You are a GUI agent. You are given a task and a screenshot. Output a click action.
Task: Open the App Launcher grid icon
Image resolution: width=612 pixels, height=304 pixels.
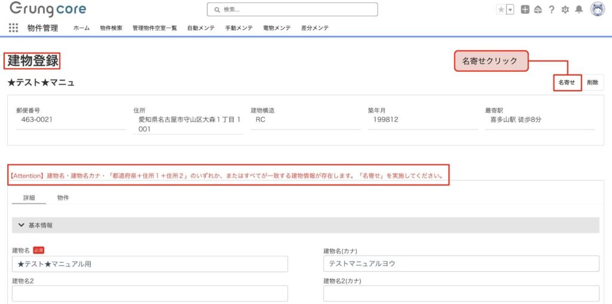point(13,27)
